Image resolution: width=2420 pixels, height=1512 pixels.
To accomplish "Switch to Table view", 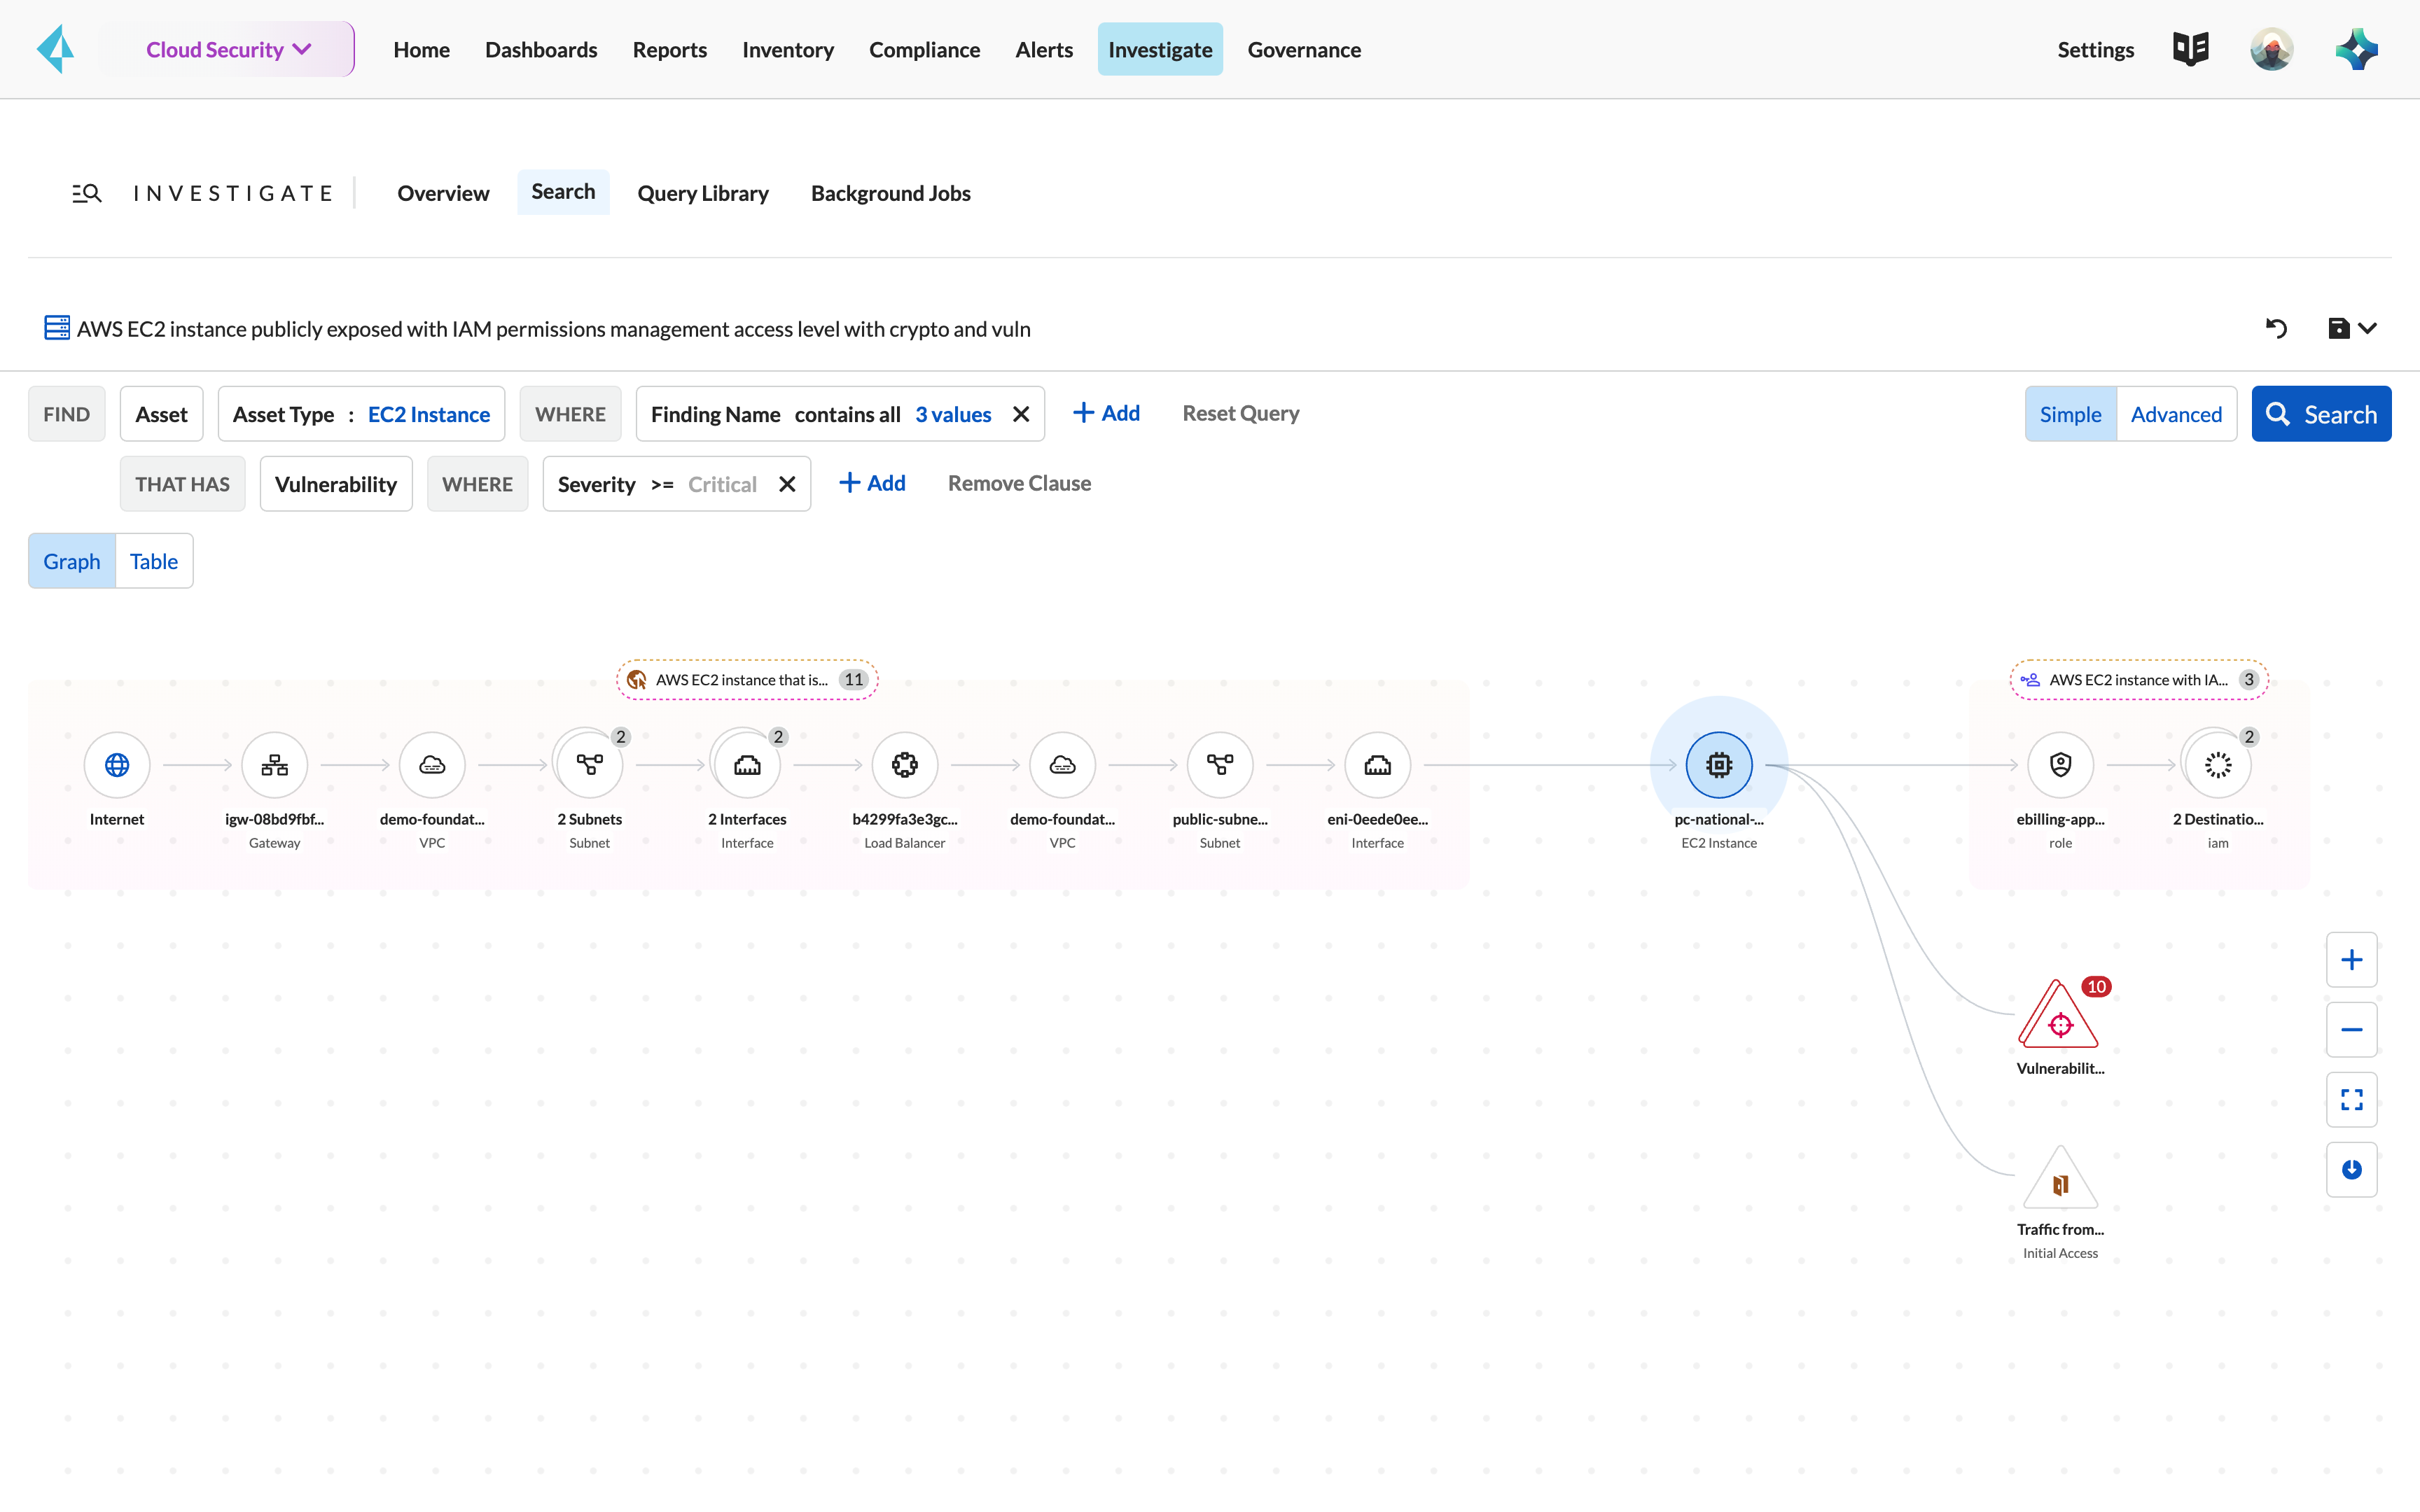I will [153, 561].
